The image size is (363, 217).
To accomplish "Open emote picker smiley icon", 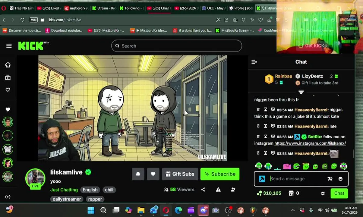I will 340,179.
